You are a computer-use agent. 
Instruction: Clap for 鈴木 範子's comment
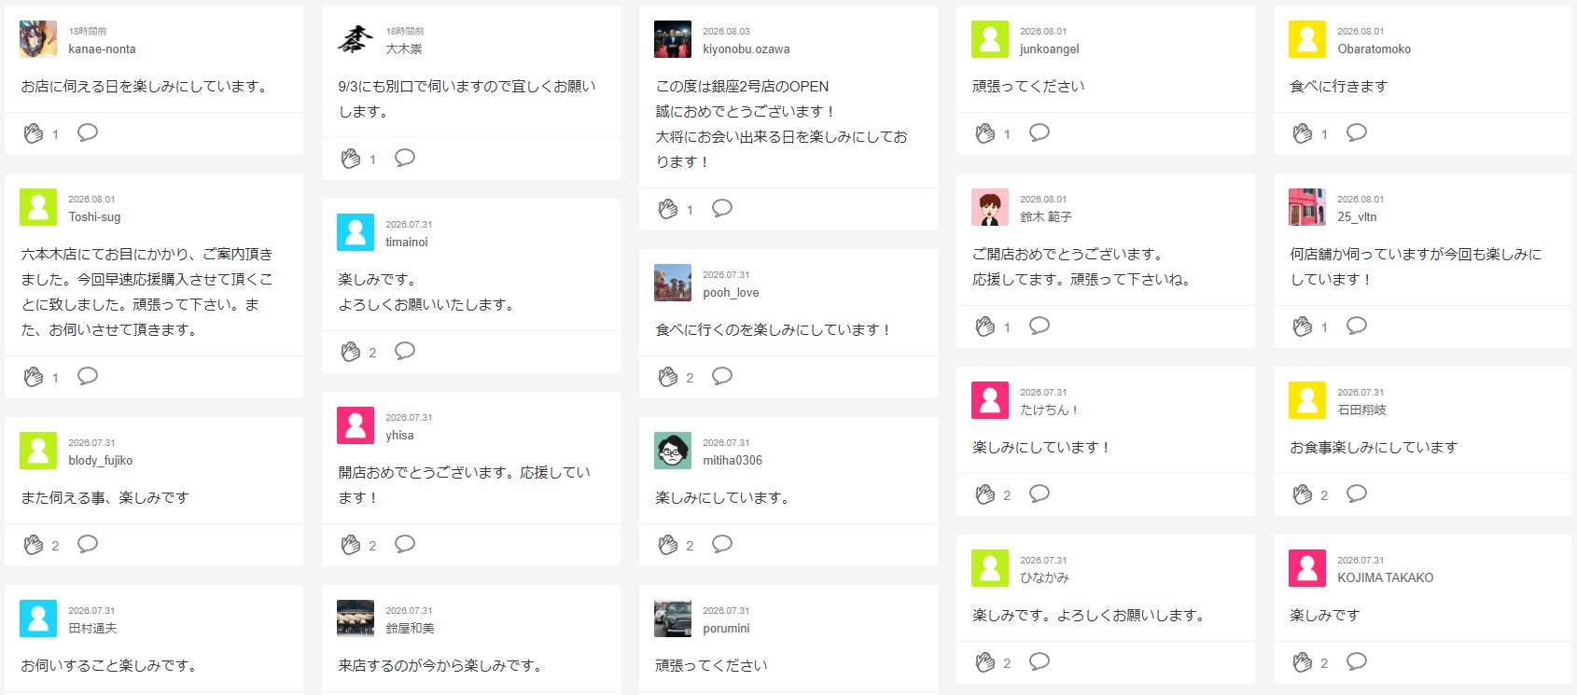click(x=985, y=327)
